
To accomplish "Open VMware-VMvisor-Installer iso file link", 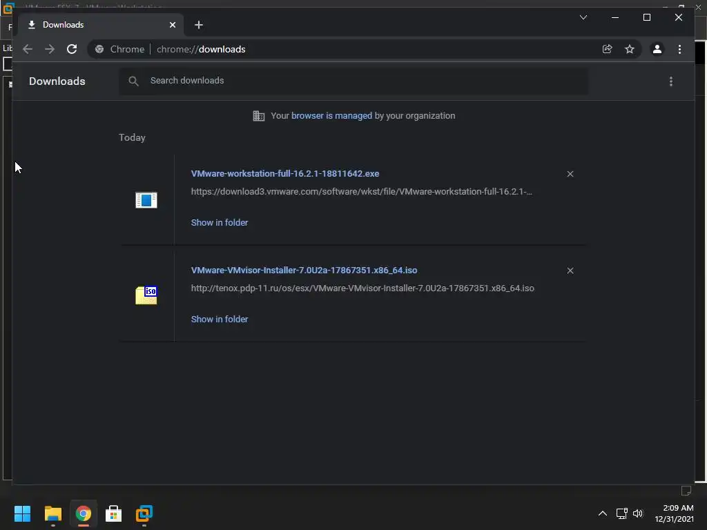I will tap(304, 271).
